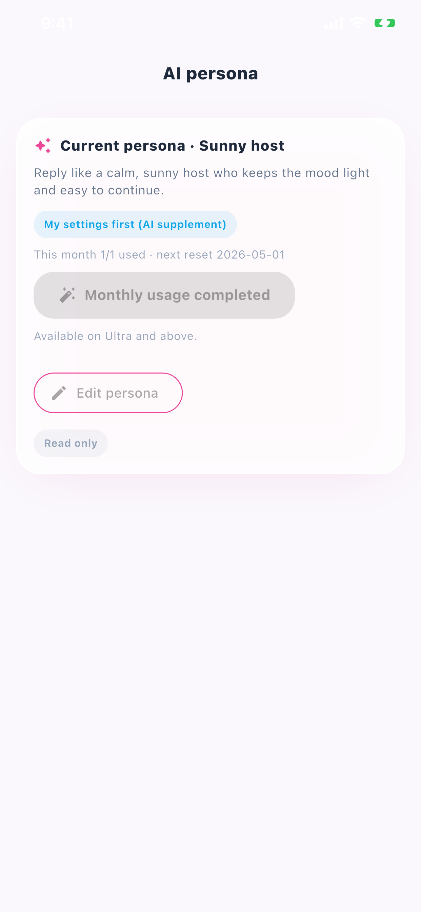Screen dimensions: 421x912
Task: Select the My settings first (AI supplement) chip
Action: click(x=135, y=225)
